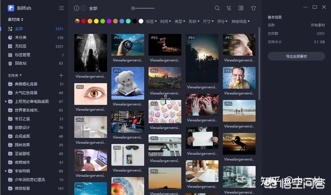Add a new folder with plus icon

(61, 75)
